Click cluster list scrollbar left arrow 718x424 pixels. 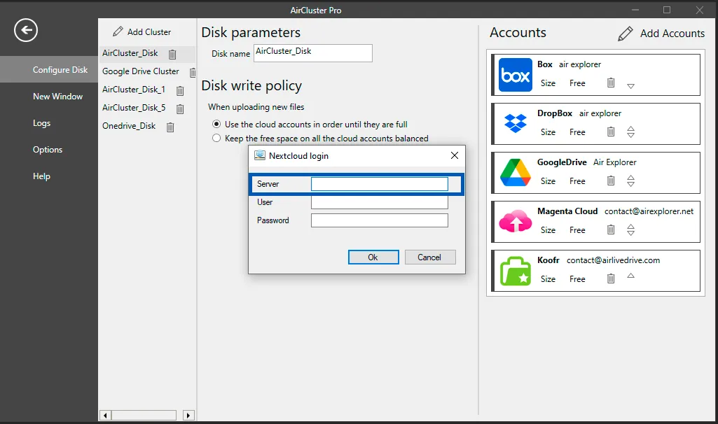click(105, 416)
